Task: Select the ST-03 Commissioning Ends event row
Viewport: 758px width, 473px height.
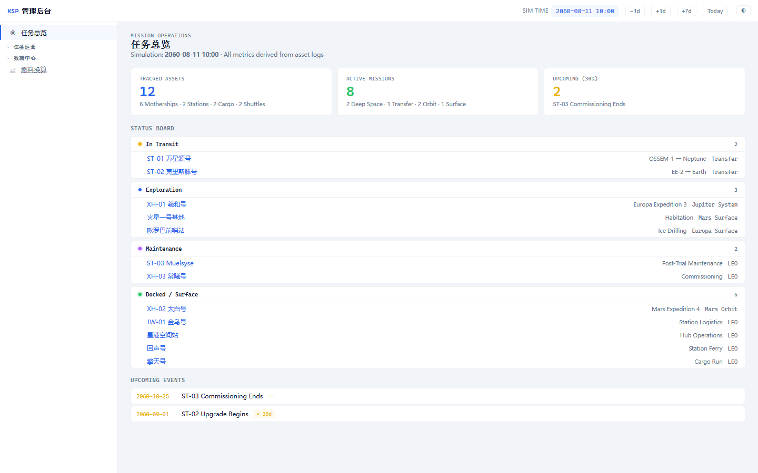Action: coord(437,396)
